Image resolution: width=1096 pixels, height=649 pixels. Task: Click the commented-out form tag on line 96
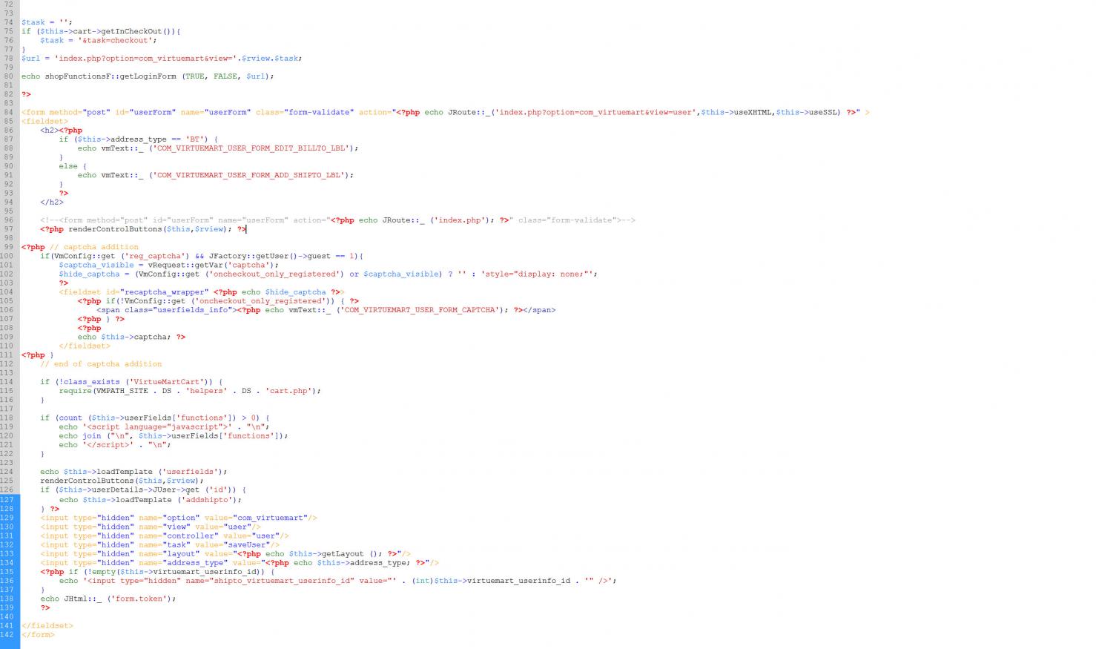184,220
